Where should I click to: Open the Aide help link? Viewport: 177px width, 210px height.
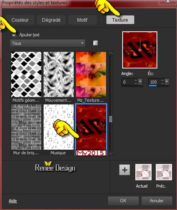pyautogui.click(x=13, y=201)
